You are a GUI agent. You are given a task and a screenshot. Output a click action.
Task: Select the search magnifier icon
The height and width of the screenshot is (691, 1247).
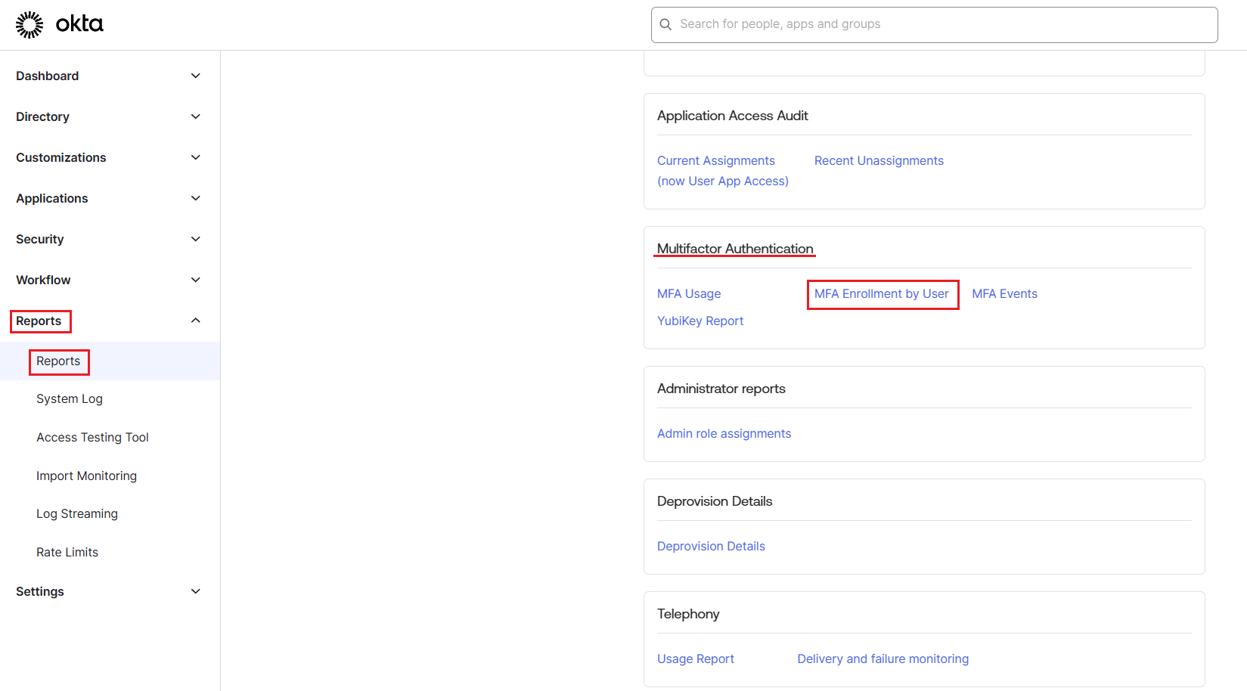(x=665, y=24)
